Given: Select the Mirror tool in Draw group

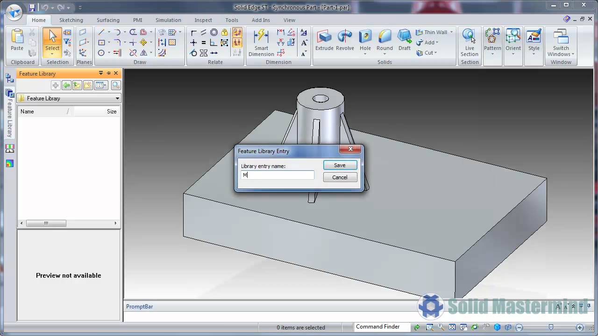Looking at the screenshot, I should pyautogui.click(x=143, y=53).
